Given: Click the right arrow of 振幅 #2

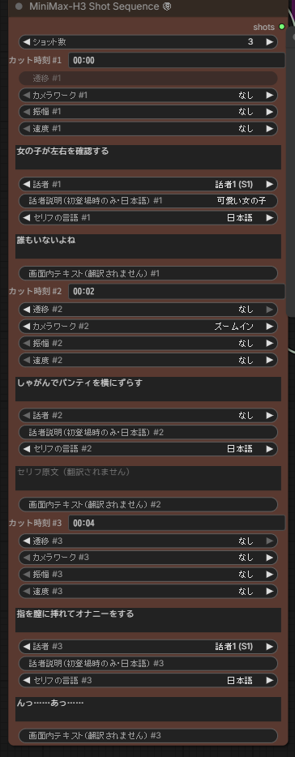Looking at the screenshot, I should pyautogui.click(x=269, y=344).
